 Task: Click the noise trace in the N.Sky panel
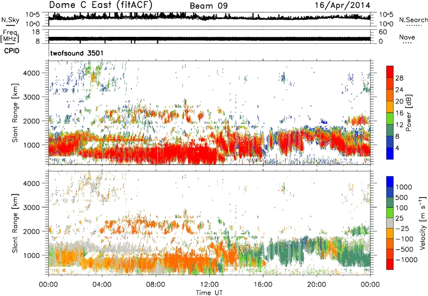click(209, 17)
